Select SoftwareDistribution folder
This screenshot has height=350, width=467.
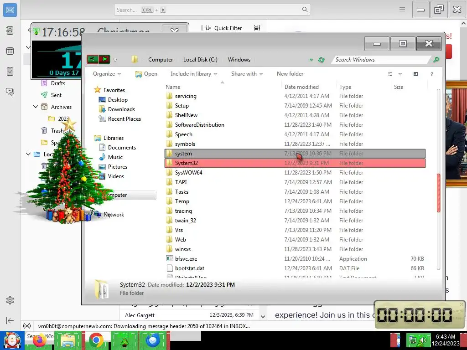pyautogui.click(x=295, y=125)
